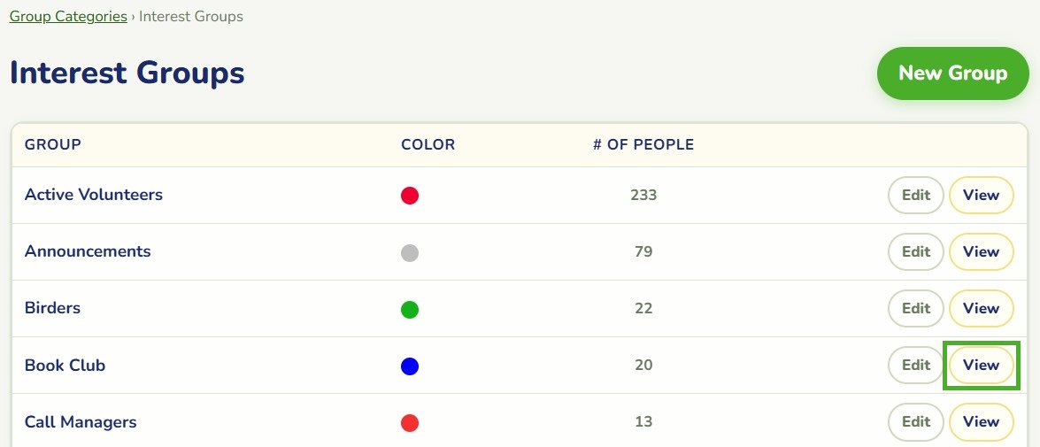Click the green Birders color dot
This screenshot has height=447, width=1040.
410,309
